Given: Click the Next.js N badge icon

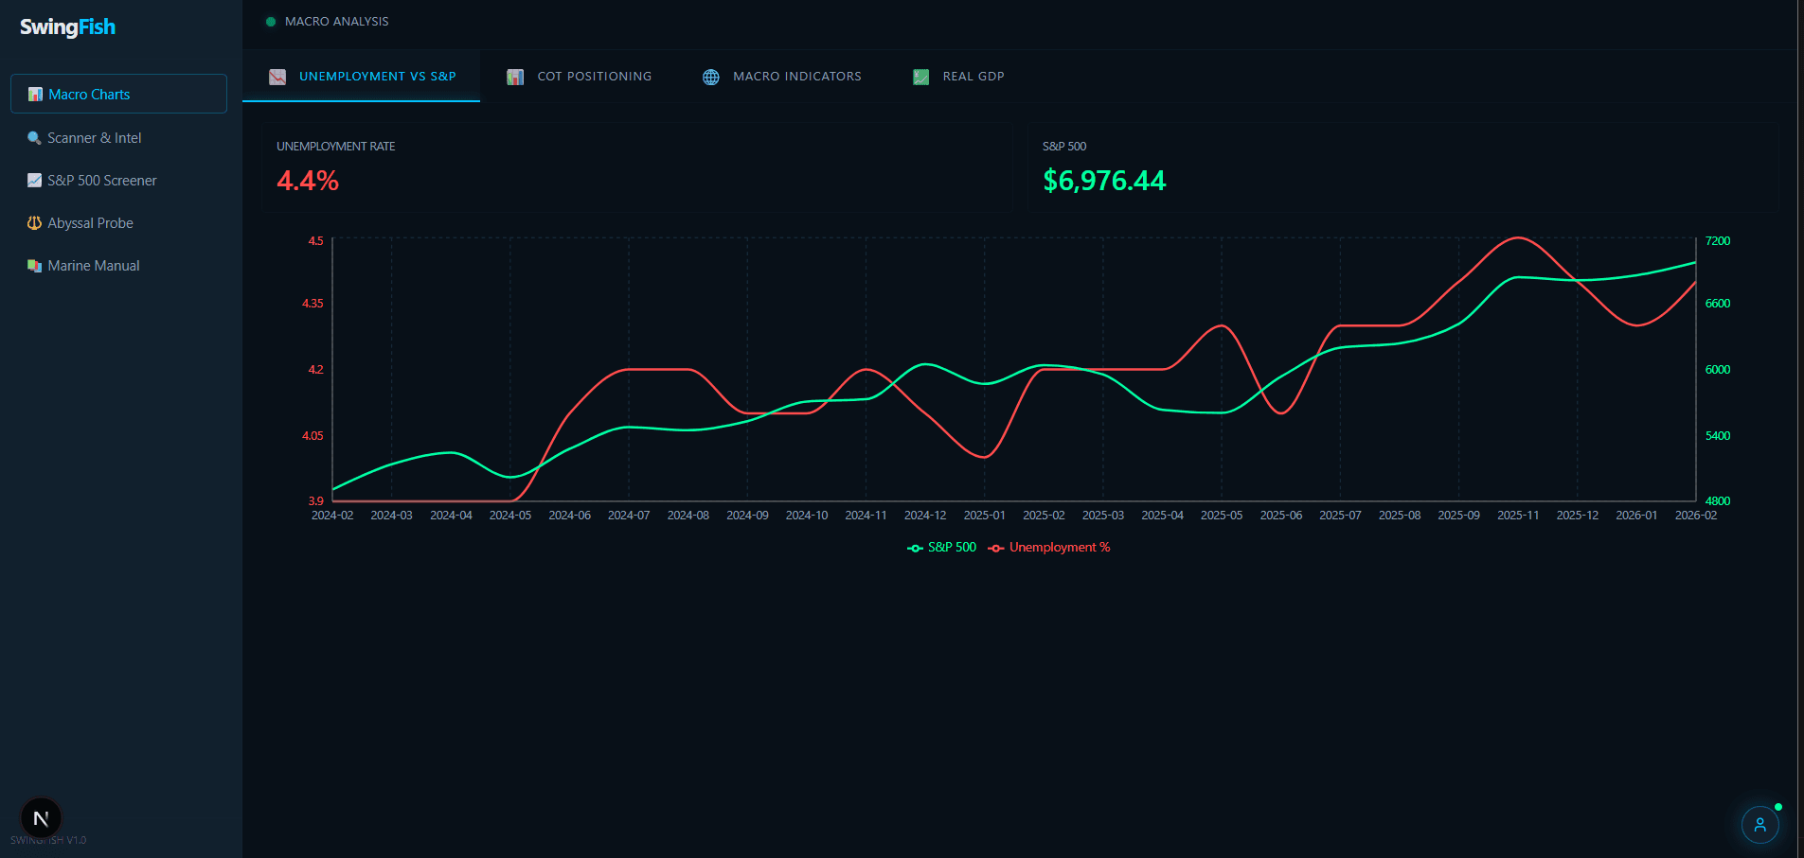Looking at the screenshot, I should (x=41, y=818).
